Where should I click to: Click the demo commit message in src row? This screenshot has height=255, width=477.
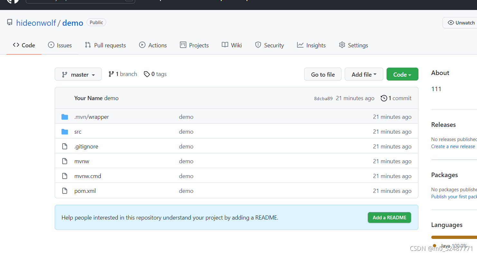[x=186, y=132]
